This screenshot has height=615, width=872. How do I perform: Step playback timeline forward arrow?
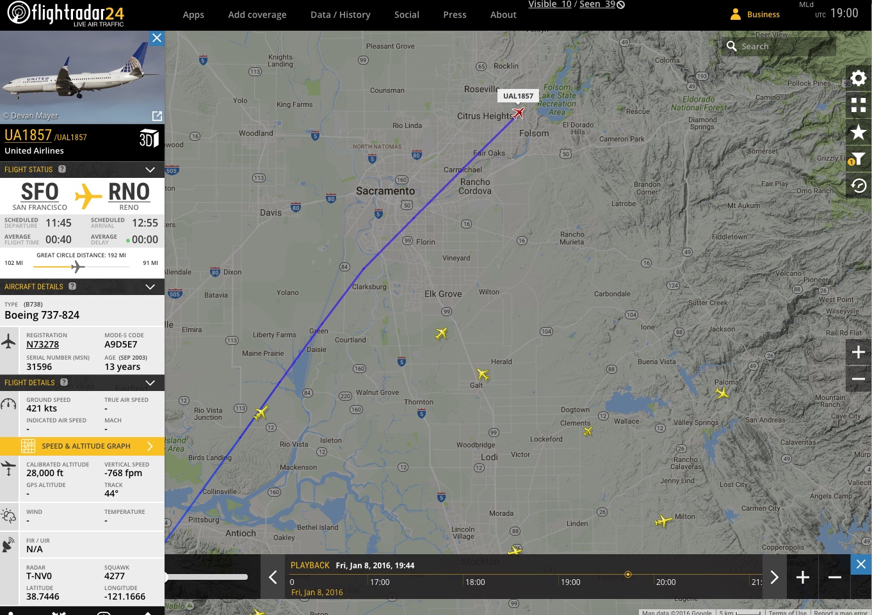click(774, 577)
